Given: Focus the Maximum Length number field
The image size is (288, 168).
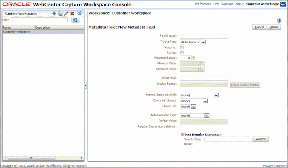Looking at the screenshot, I should click(186, 58).
